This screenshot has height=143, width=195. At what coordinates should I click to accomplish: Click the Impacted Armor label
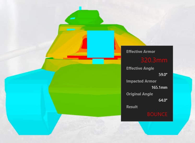click(141, 81)
